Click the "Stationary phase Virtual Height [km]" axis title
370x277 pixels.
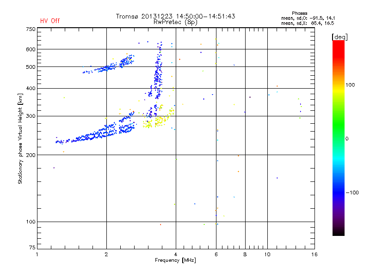click(x=20, y=138)
